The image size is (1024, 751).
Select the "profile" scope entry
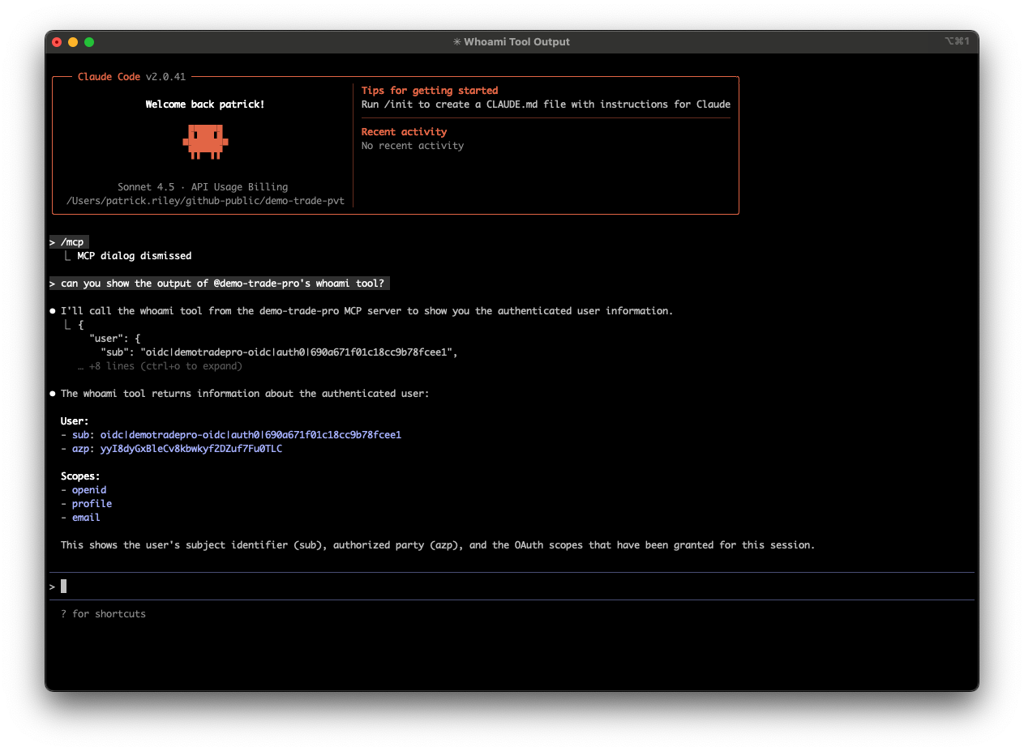tap(92, 504)
